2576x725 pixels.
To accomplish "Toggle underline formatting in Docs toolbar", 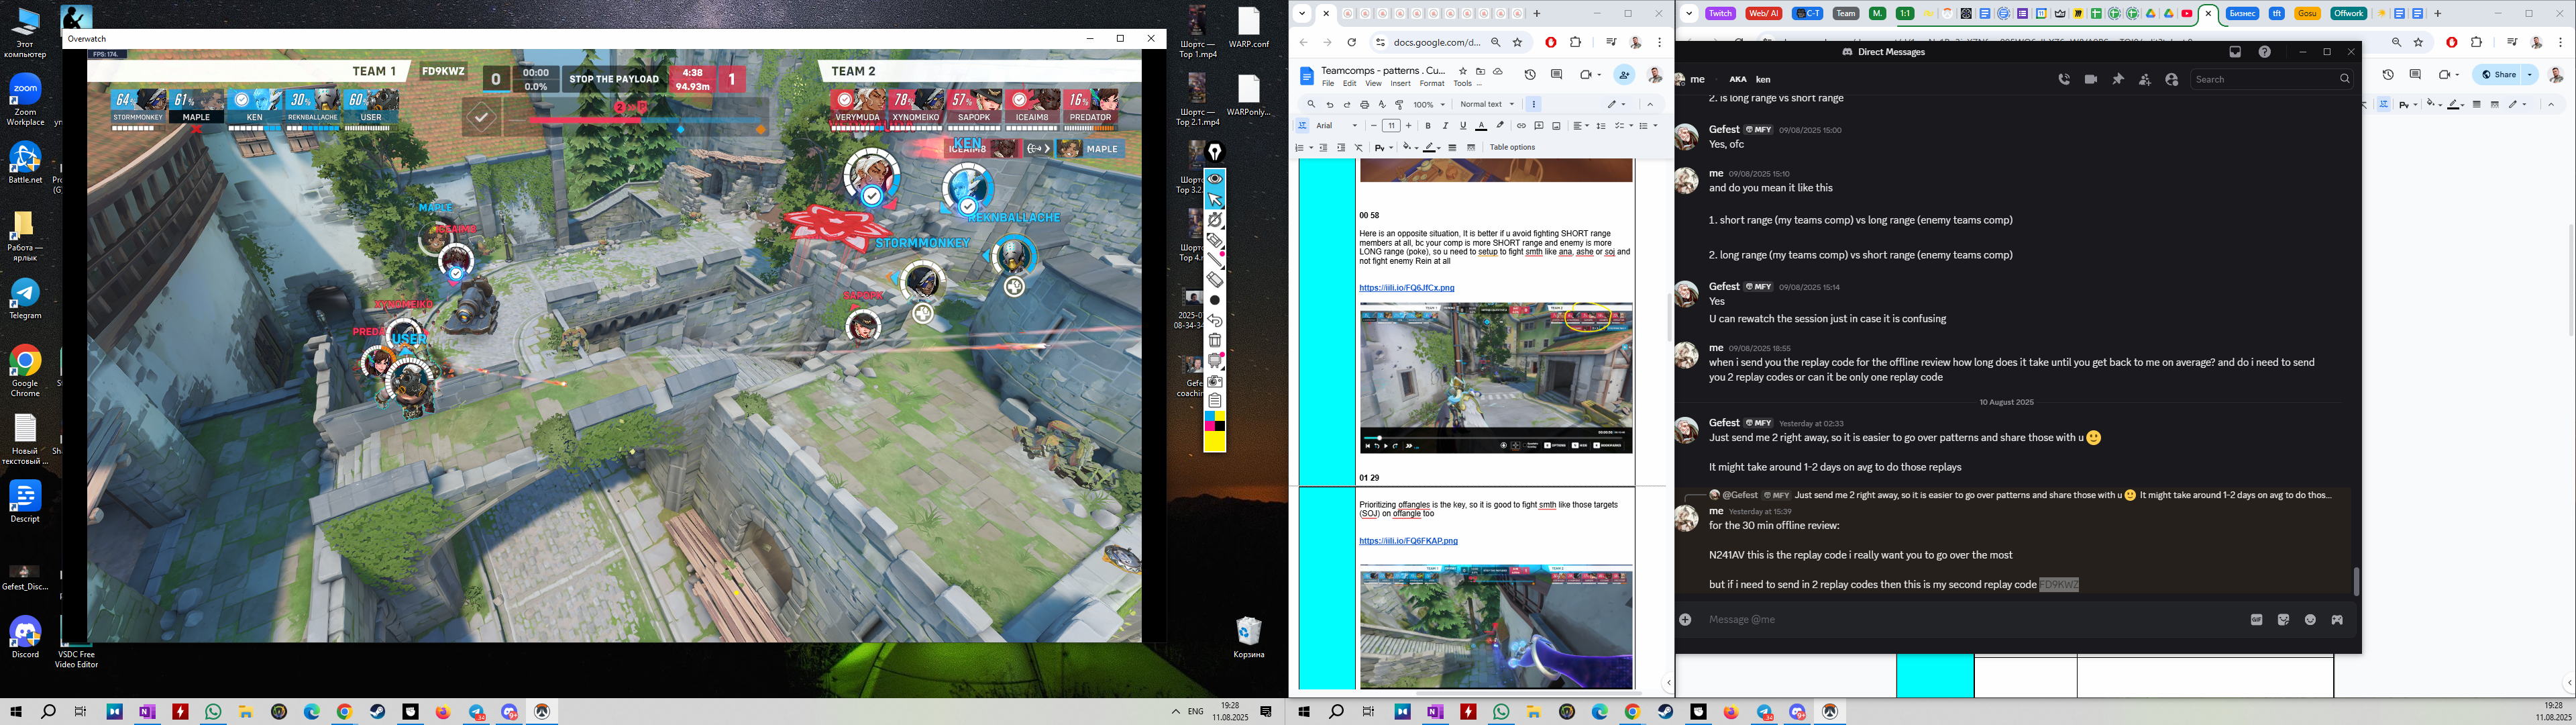I will 1463,126.
